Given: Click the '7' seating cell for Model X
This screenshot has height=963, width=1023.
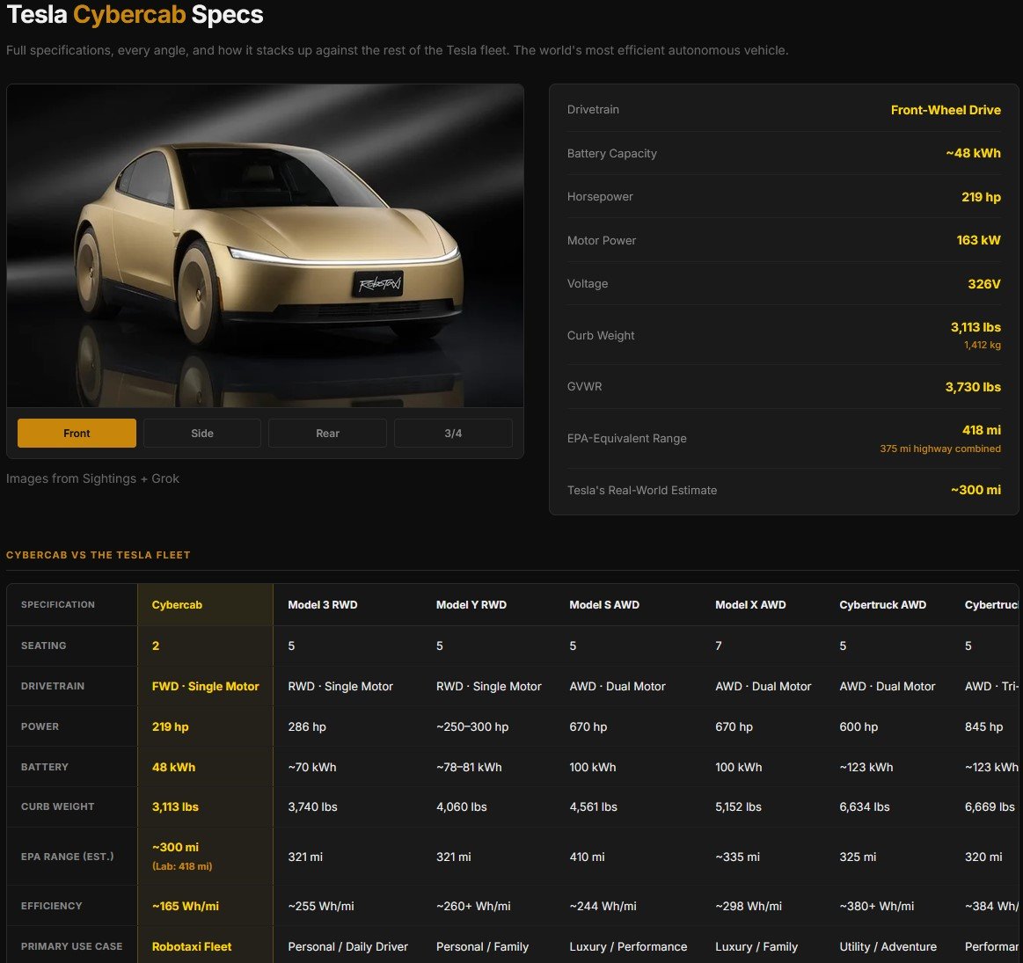Looking at the screenshot, I should coord(719,646).
